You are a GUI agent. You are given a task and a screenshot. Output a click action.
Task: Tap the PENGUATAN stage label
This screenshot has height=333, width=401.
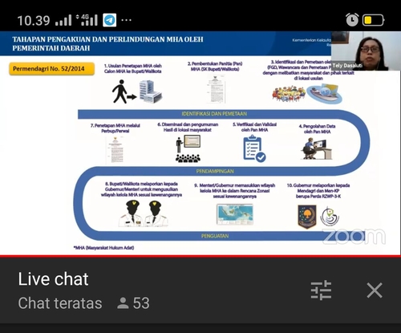pyautogui.click(x=215, y=236)
